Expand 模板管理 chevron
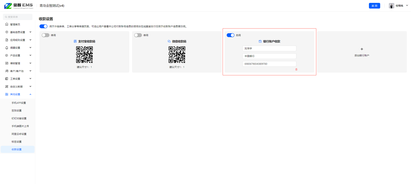The width and height of the screenshot is (411, 184). pyautogui.click(x=31, y=63)
